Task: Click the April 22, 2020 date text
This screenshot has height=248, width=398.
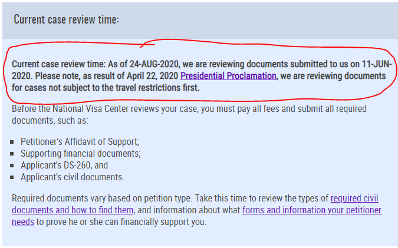Action: coord(152,76)
